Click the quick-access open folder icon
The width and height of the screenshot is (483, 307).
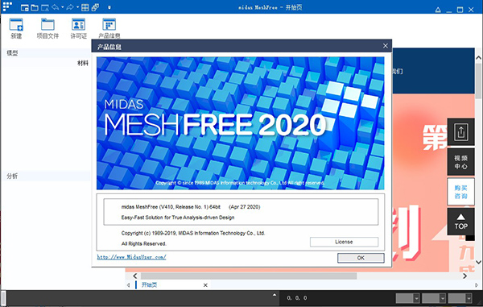coord(35,7)
